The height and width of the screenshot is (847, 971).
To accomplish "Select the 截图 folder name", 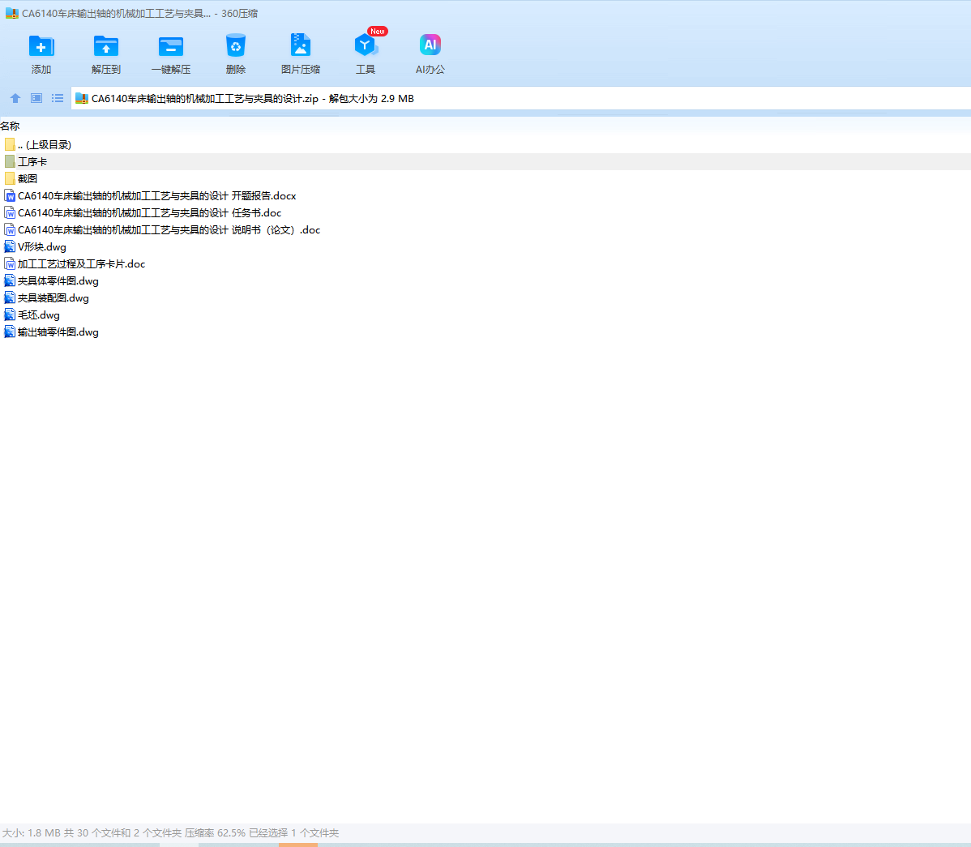I will (28, 178).
